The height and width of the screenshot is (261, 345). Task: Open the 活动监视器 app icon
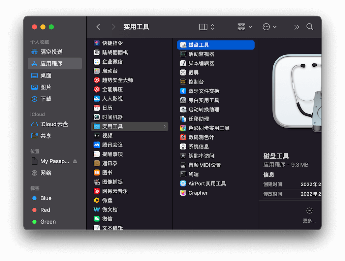click(x=183, y=54)
